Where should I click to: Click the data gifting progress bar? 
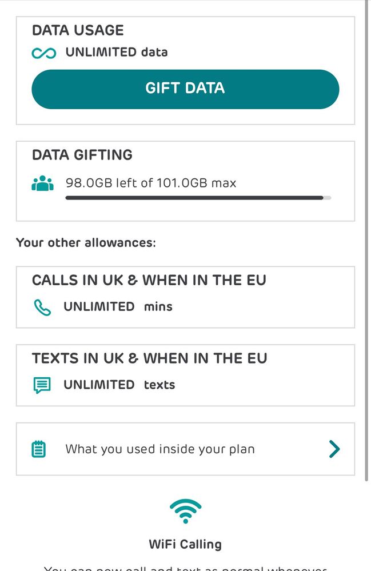[198, 198]
